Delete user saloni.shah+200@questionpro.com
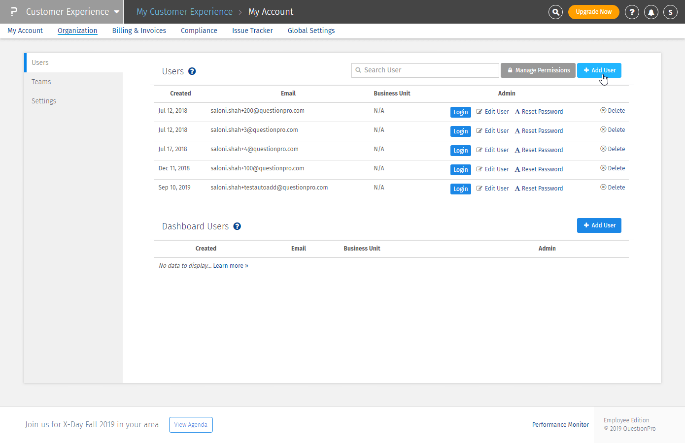 [613, 111]
